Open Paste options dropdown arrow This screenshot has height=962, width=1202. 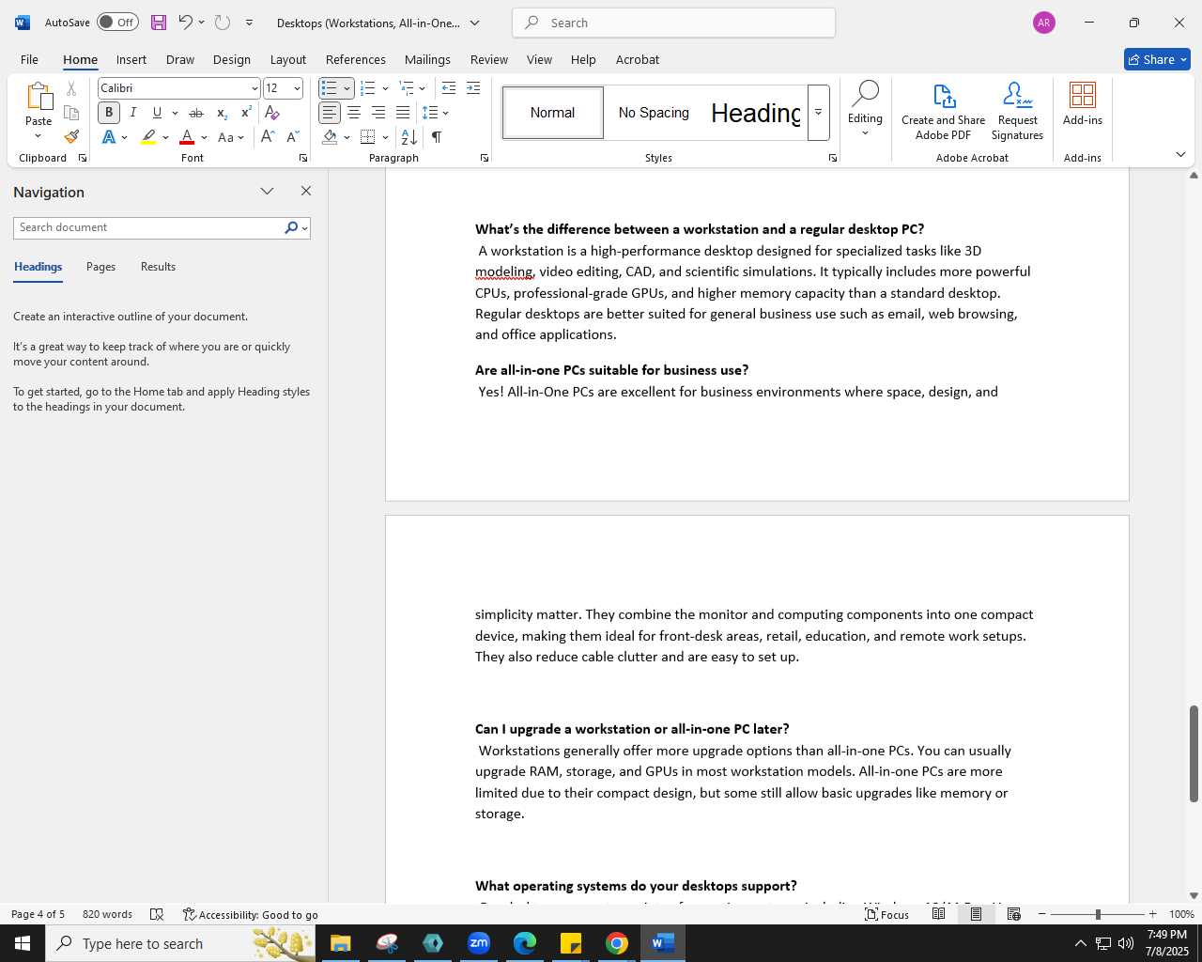tap(39, 136)
